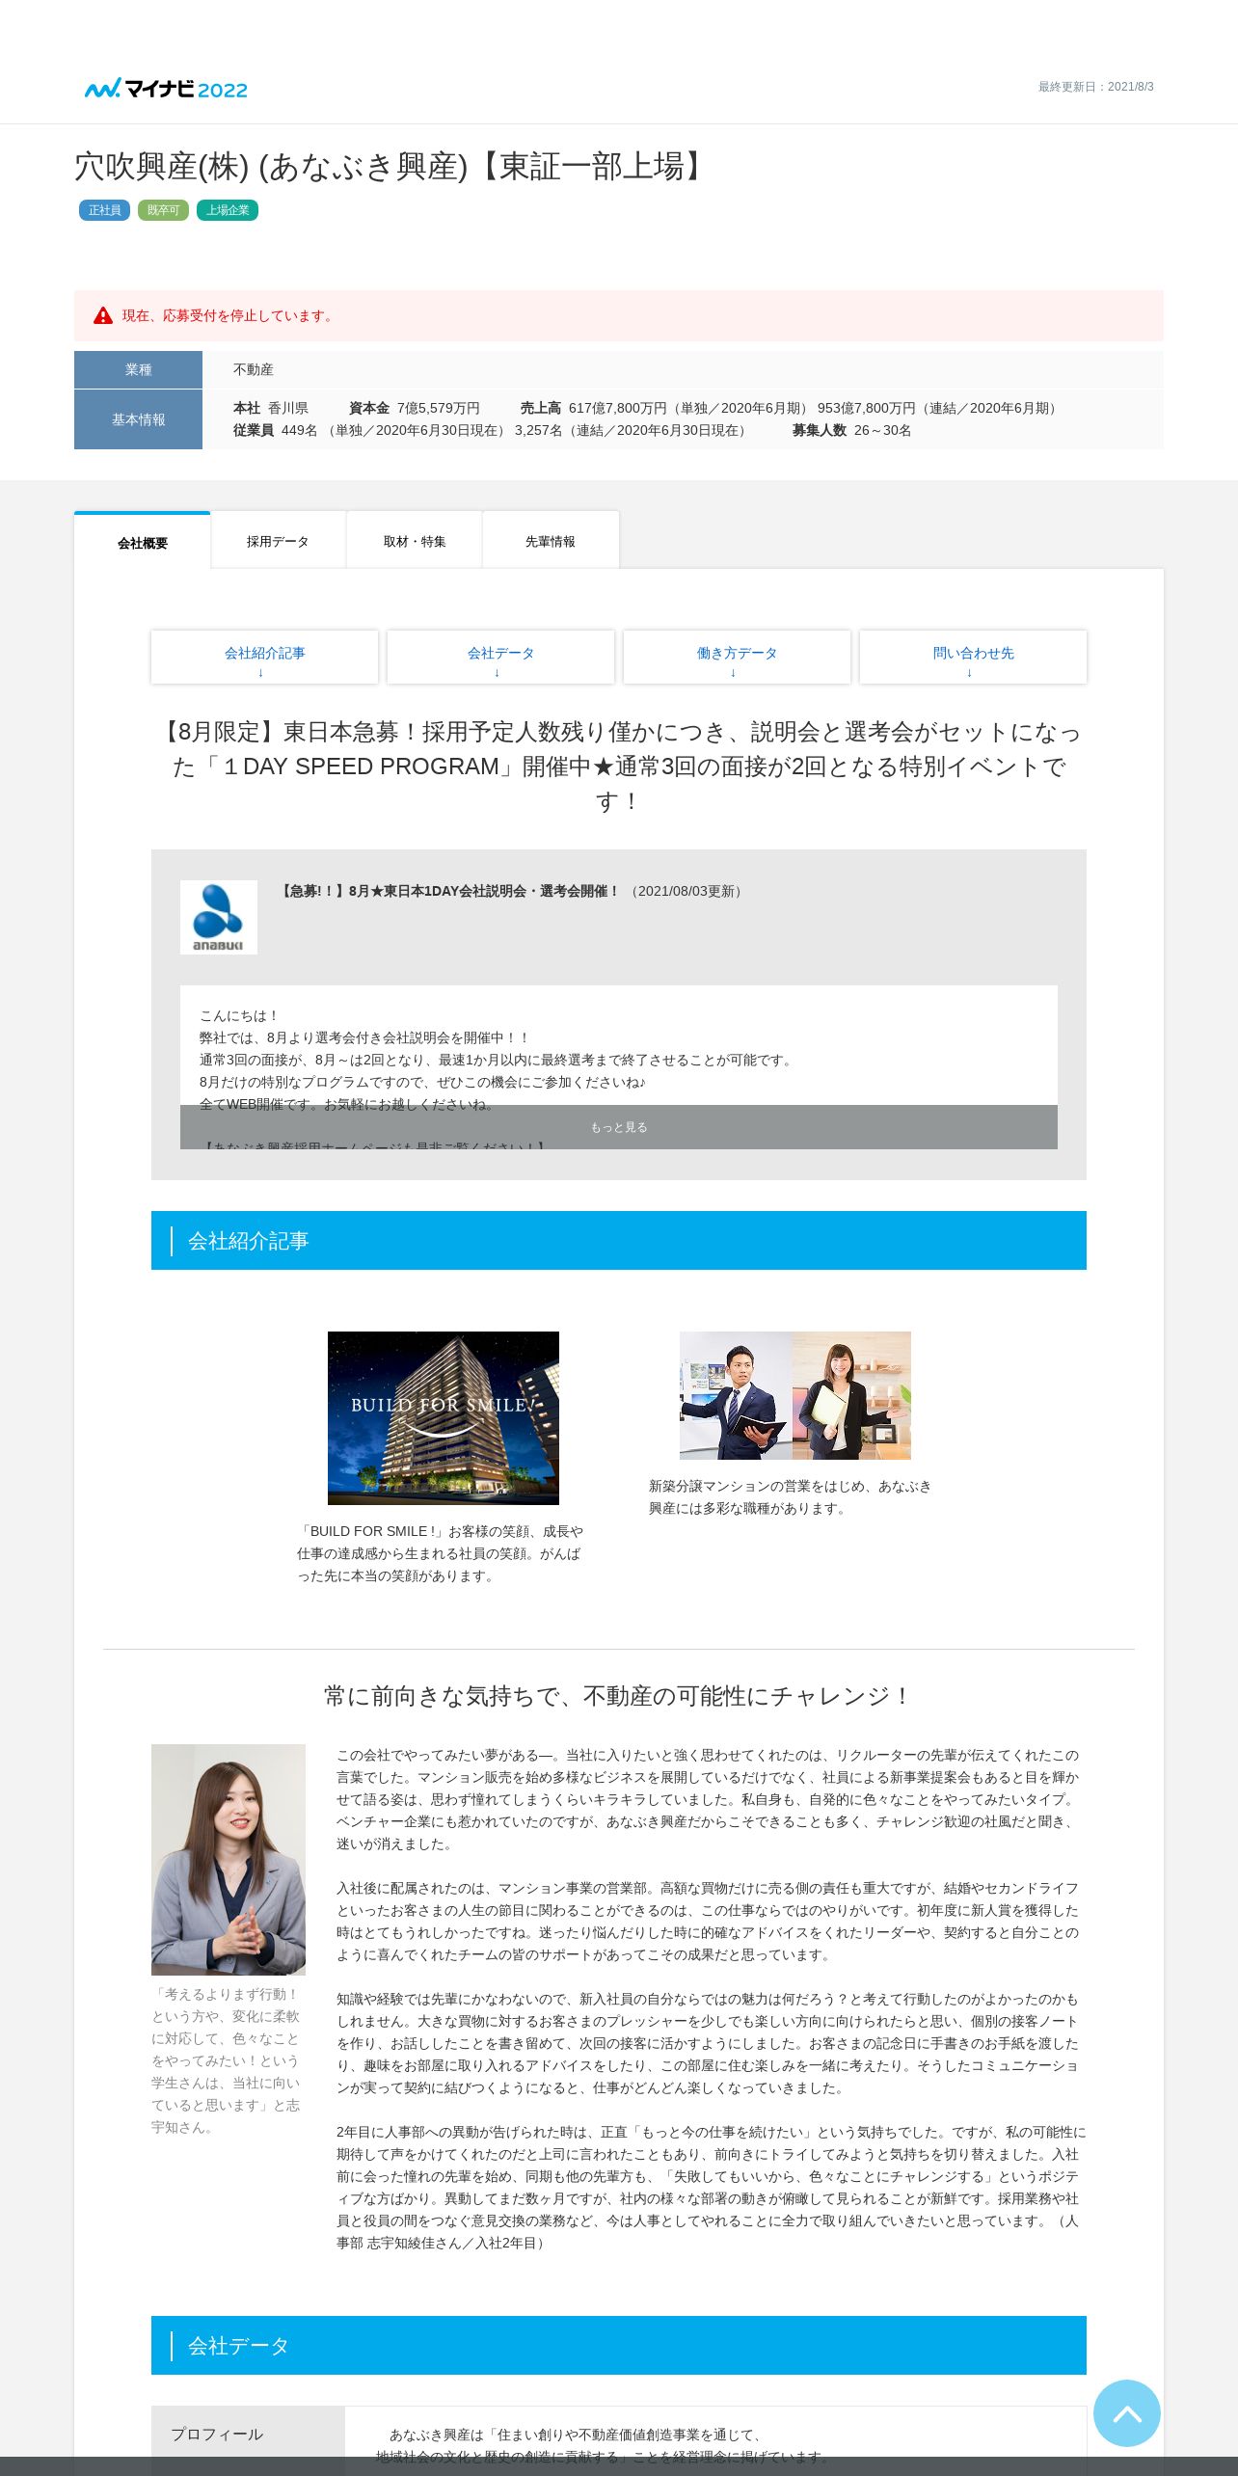Image resolution: width=1238 pixels, height=2476 pixels.
Task: Jump to 会社紹介記事 section
Action: (x=264, y=658)
